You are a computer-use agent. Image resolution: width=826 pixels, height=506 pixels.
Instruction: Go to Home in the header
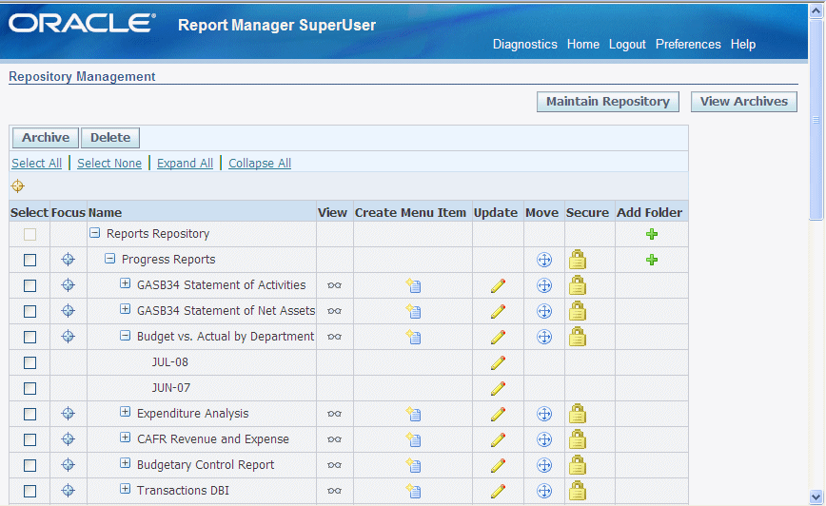coord(583,45)
